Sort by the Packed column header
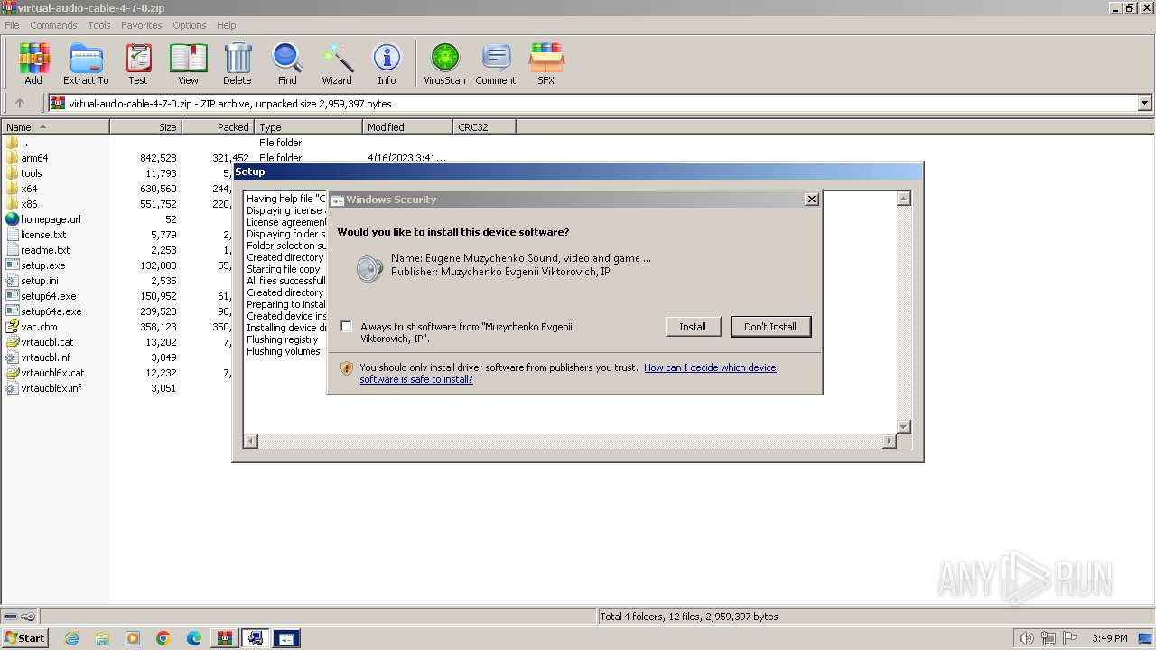This screenshot has height=650, width=1156. 218,127
